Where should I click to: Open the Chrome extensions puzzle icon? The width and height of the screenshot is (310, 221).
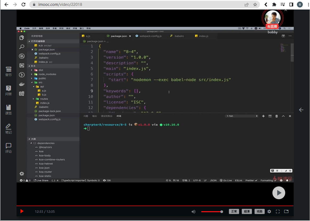click(x=274, y=5)
